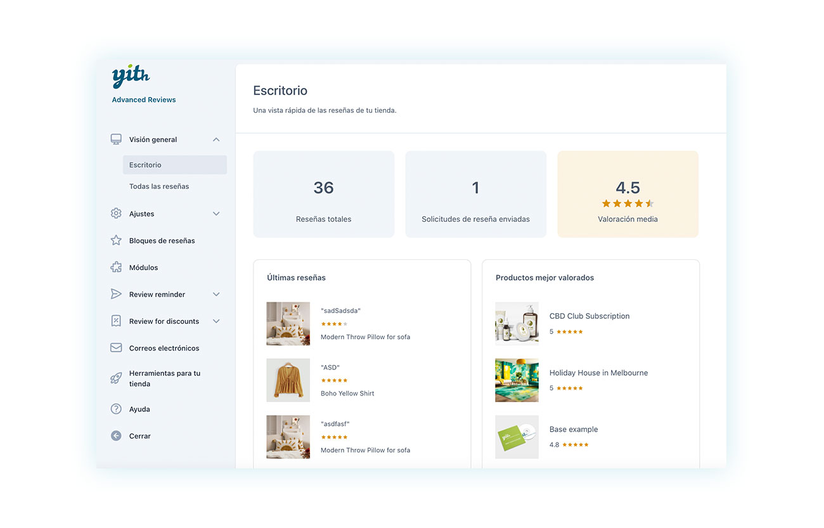Open the Escritorio menu item

click(175, 165)
